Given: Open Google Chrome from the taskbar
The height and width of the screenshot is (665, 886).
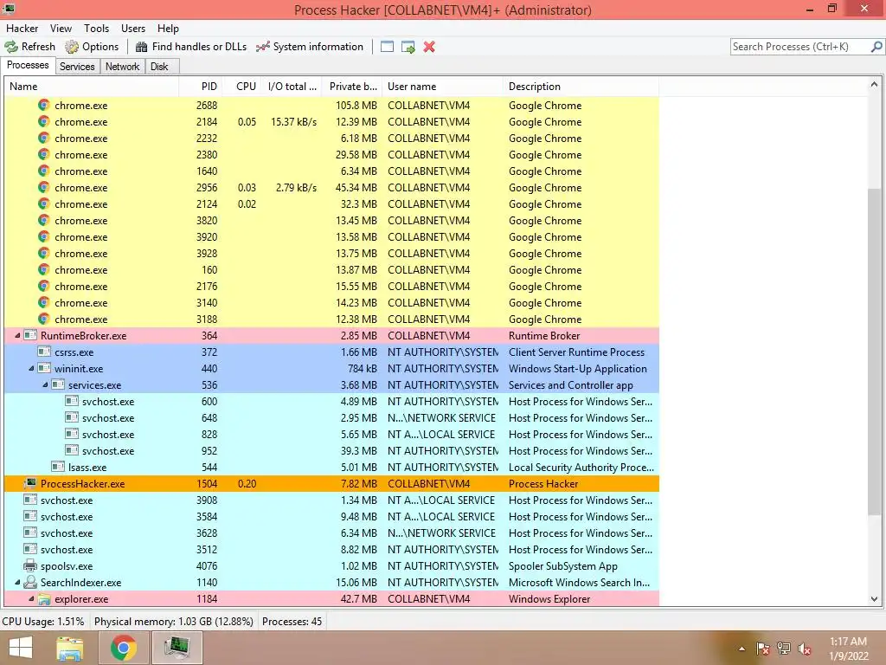Looking at the screenshot, I should click(x=123, y=648).
